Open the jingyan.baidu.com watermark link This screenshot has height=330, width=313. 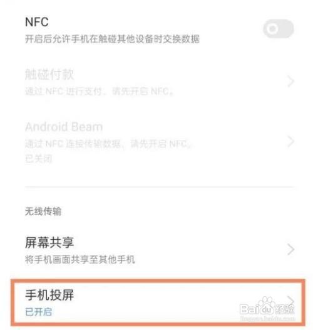click(268, 319)
